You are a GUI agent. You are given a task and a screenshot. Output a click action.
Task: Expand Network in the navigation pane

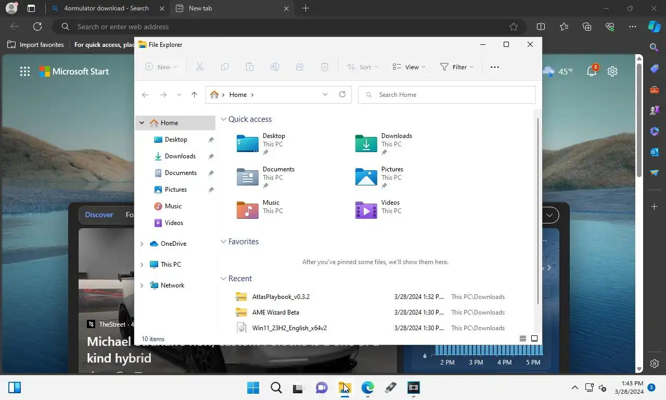coord(142,285)
